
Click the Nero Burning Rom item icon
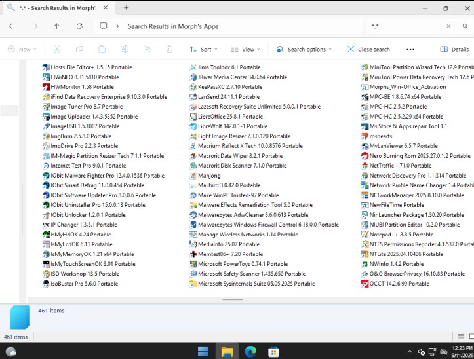click(365, 156)
